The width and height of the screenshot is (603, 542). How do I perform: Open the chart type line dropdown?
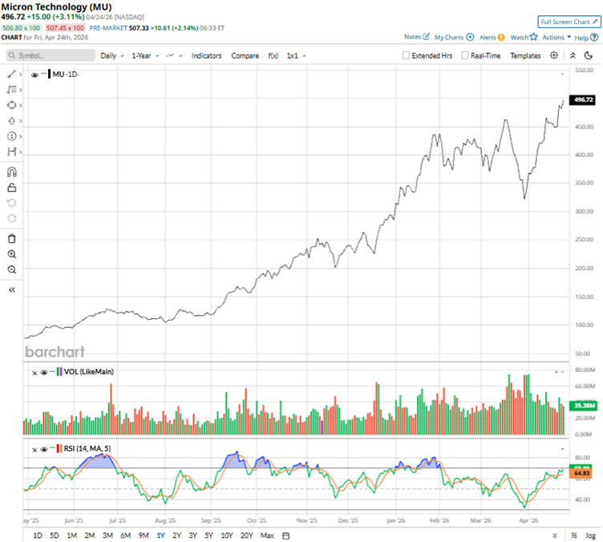point(174,56)
